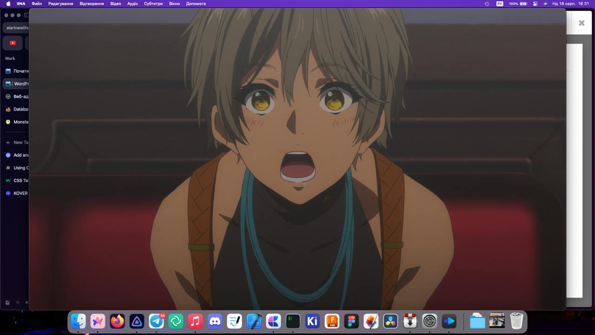This screenshot has width=595, height=335.
Task: Open Telegram with 34 unread badge
Action: click(156, 321)
